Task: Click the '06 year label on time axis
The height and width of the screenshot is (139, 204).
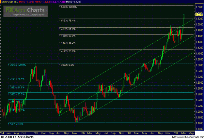Action: [x=83, y=133]
